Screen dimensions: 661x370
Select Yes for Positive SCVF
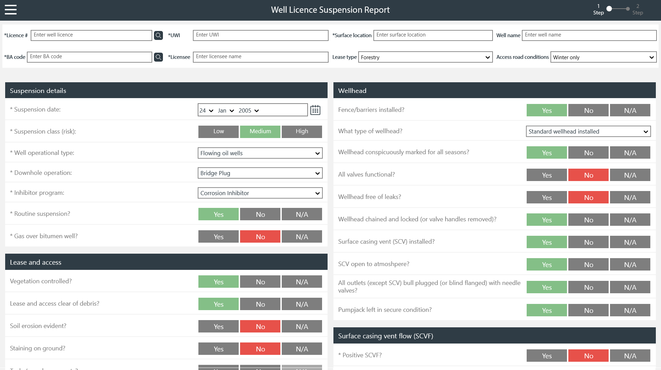pos(547,356)
